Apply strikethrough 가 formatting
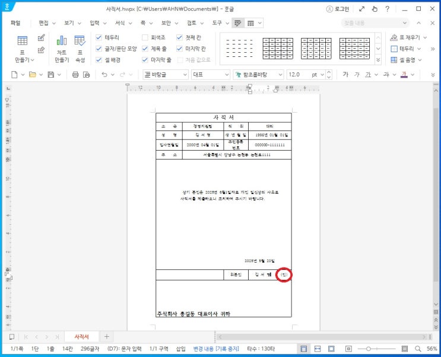Image resolution: width=441 pixels, height=357 pixels. 386,75
